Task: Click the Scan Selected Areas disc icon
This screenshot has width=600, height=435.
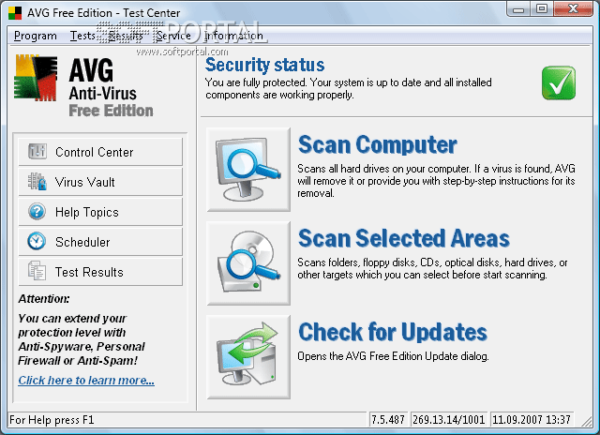Action: (248, 263)
